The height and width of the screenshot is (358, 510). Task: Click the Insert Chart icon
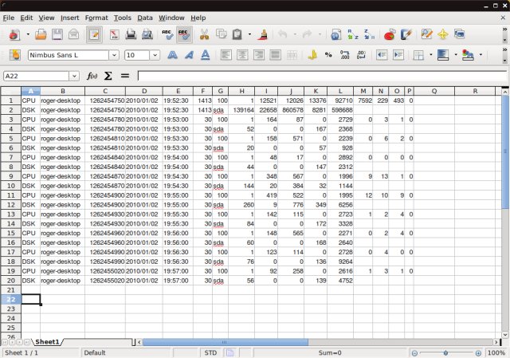coord(390,34)
